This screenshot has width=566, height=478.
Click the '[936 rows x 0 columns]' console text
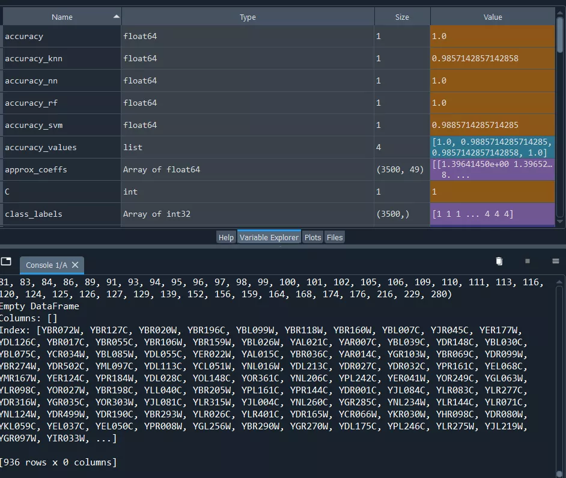click(x=58, y=462)
